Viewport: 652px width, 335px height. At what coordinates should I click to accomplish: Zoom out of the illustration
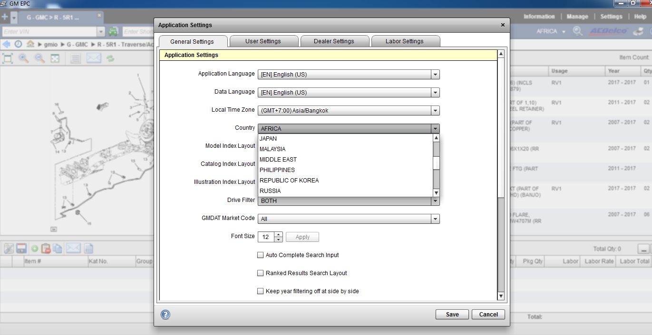click(39, 58)
